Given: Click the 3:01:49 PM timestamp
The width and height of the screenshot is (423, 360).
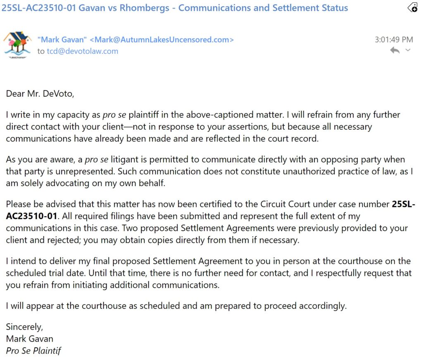Looking at the screenshot, I should (x=394, y=40).
